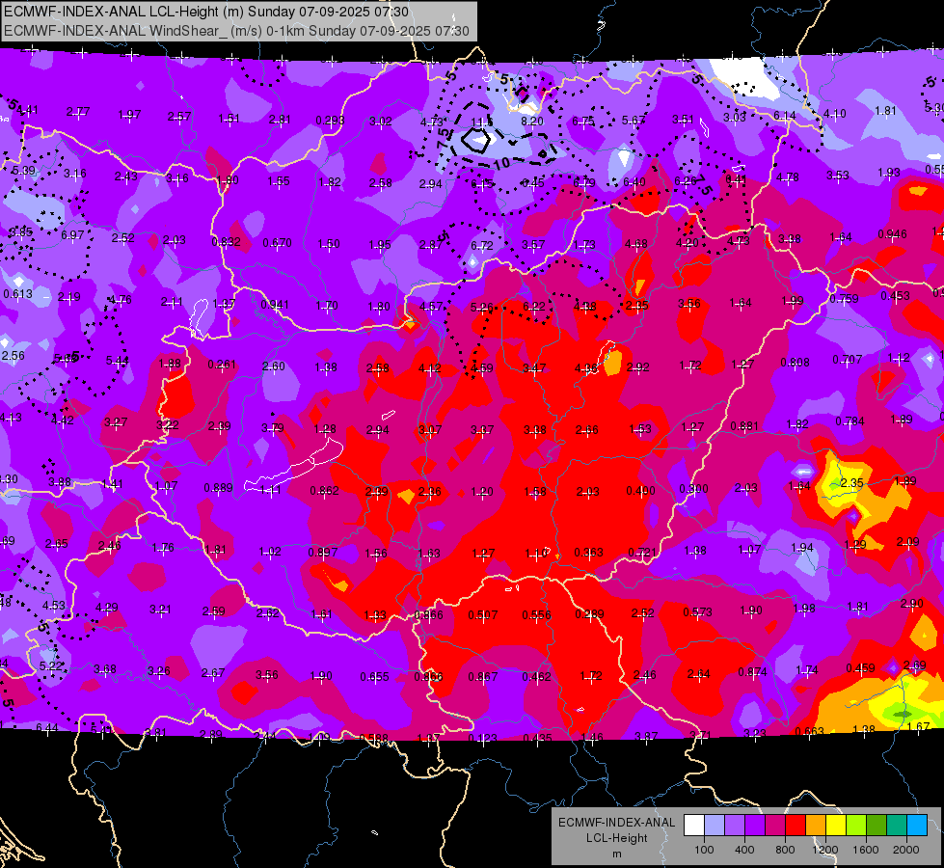Screen dimensions: 944x868
Task: Click the pure yellow legend swatch
Action: click(x=836, y=826)
